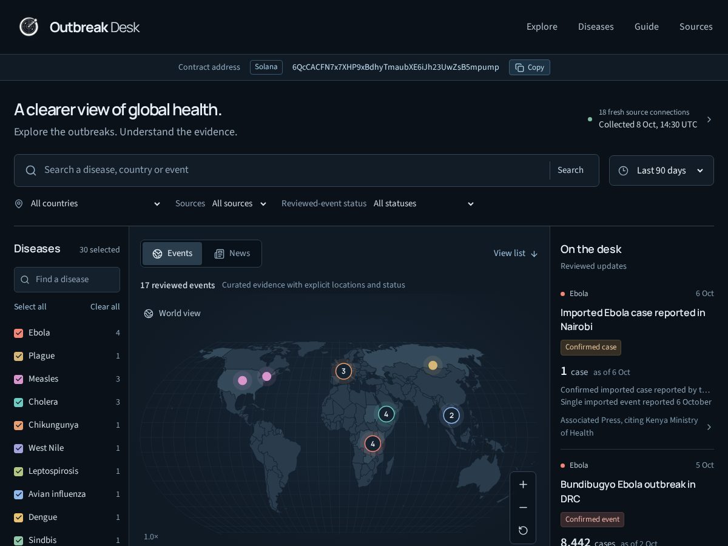The height and width of the screenshot is (546, 728).
Task: Go to the Sources nav link
Action: [x=696, y=27]
